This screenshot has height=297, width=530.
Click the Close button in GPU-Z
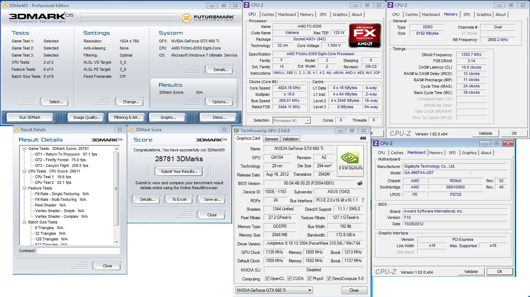pyautogui.click(x=354, y=290)
